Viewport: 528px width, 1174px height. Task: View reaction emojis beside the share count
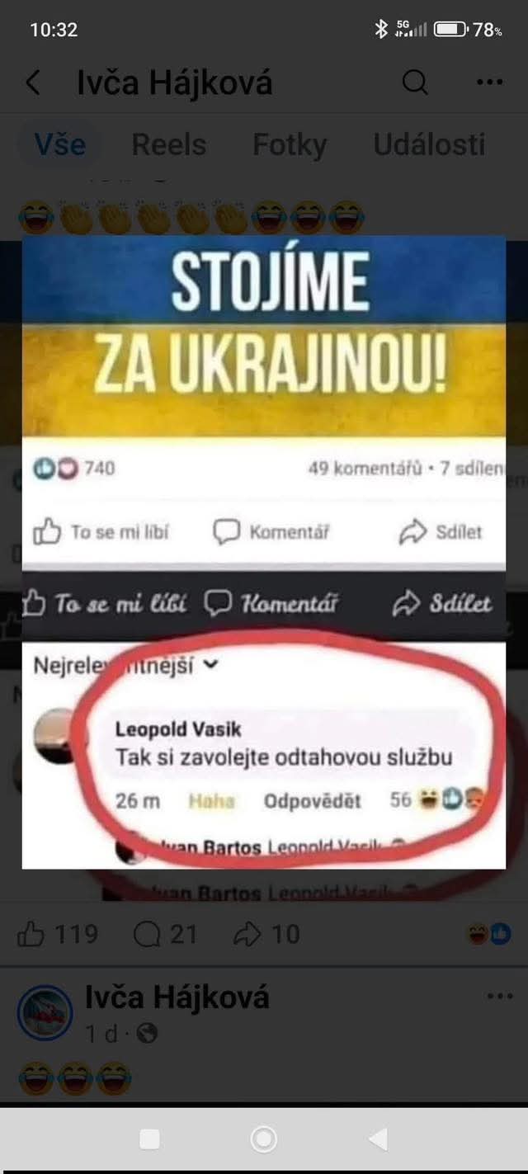[x=490, y=934]
